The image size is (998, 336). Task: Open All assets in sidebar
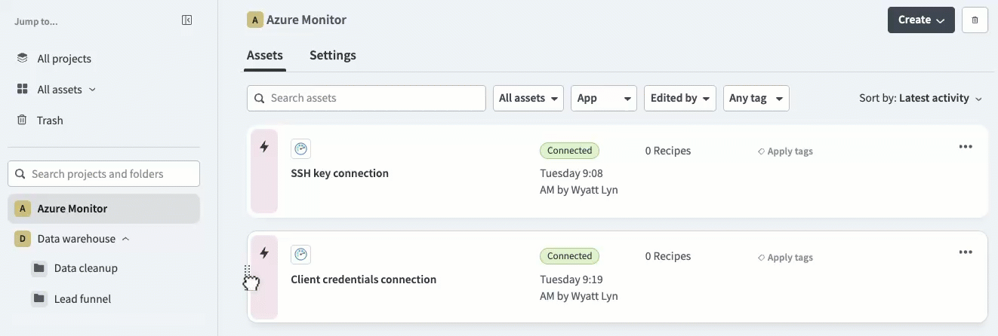[x=60, y=90]
